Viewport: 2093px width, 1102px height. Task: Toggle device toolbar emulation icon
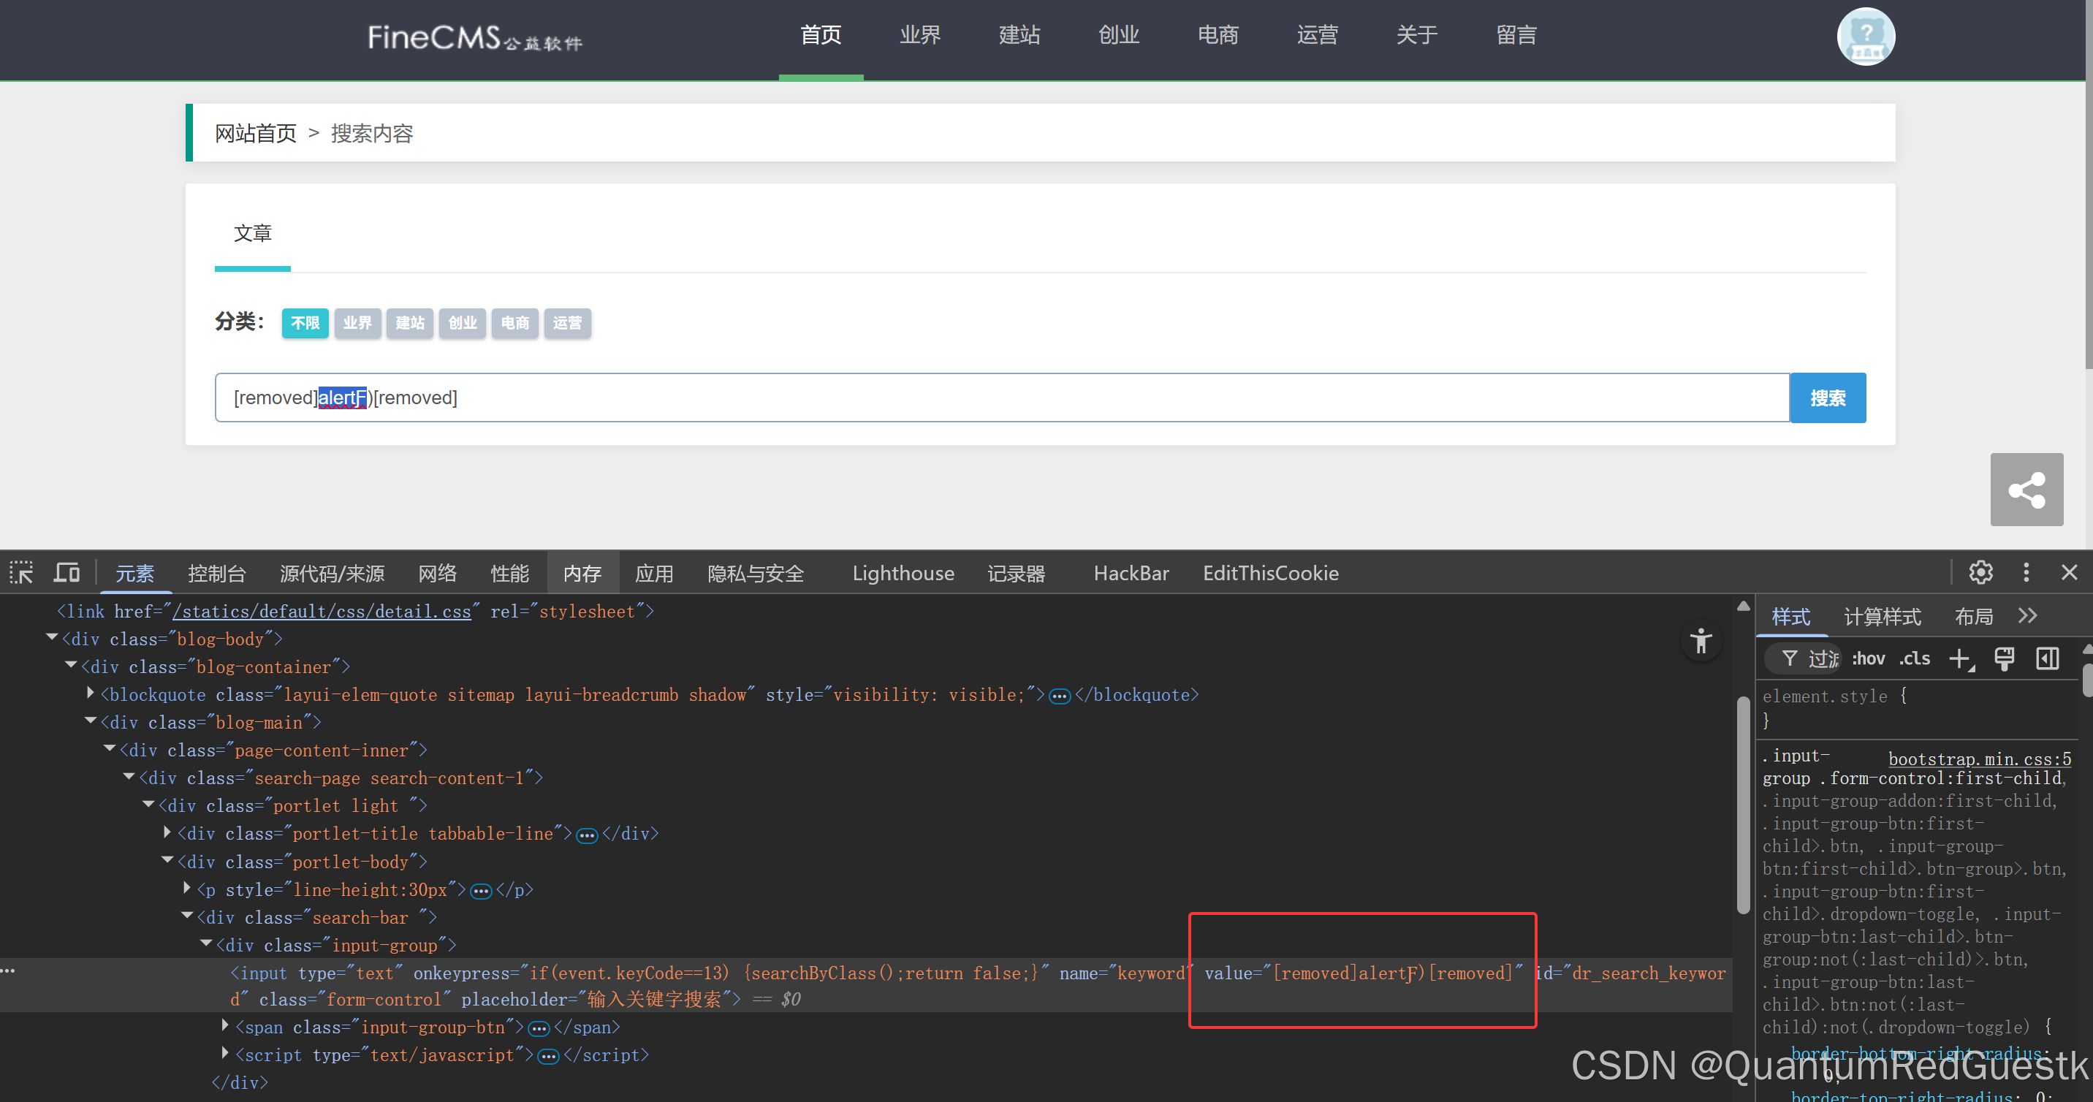click(x=67, y=573)
